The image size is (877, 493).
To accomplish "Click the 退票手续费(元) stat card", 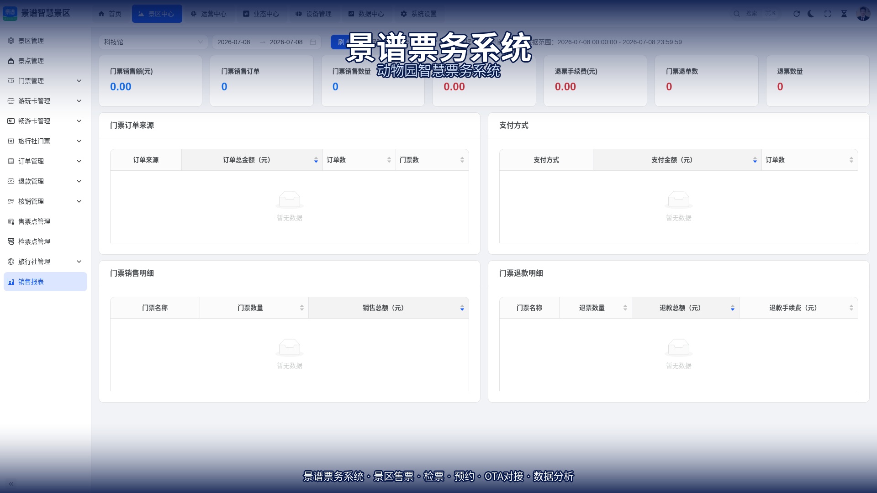I will [x=595, y=81].
